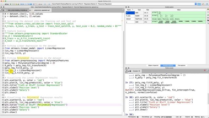Click the float64 type cell of X_poly

point(139,16)
